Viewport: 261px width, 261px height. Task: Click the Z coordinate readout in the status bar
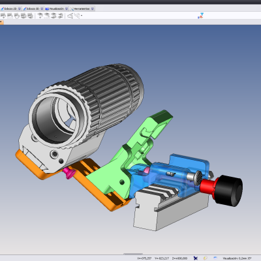point(179,258)
